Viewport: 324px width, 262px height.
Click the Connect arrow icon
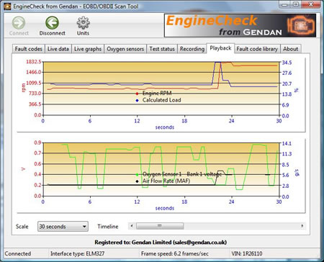pyautogui.click(x=19, y=23)
